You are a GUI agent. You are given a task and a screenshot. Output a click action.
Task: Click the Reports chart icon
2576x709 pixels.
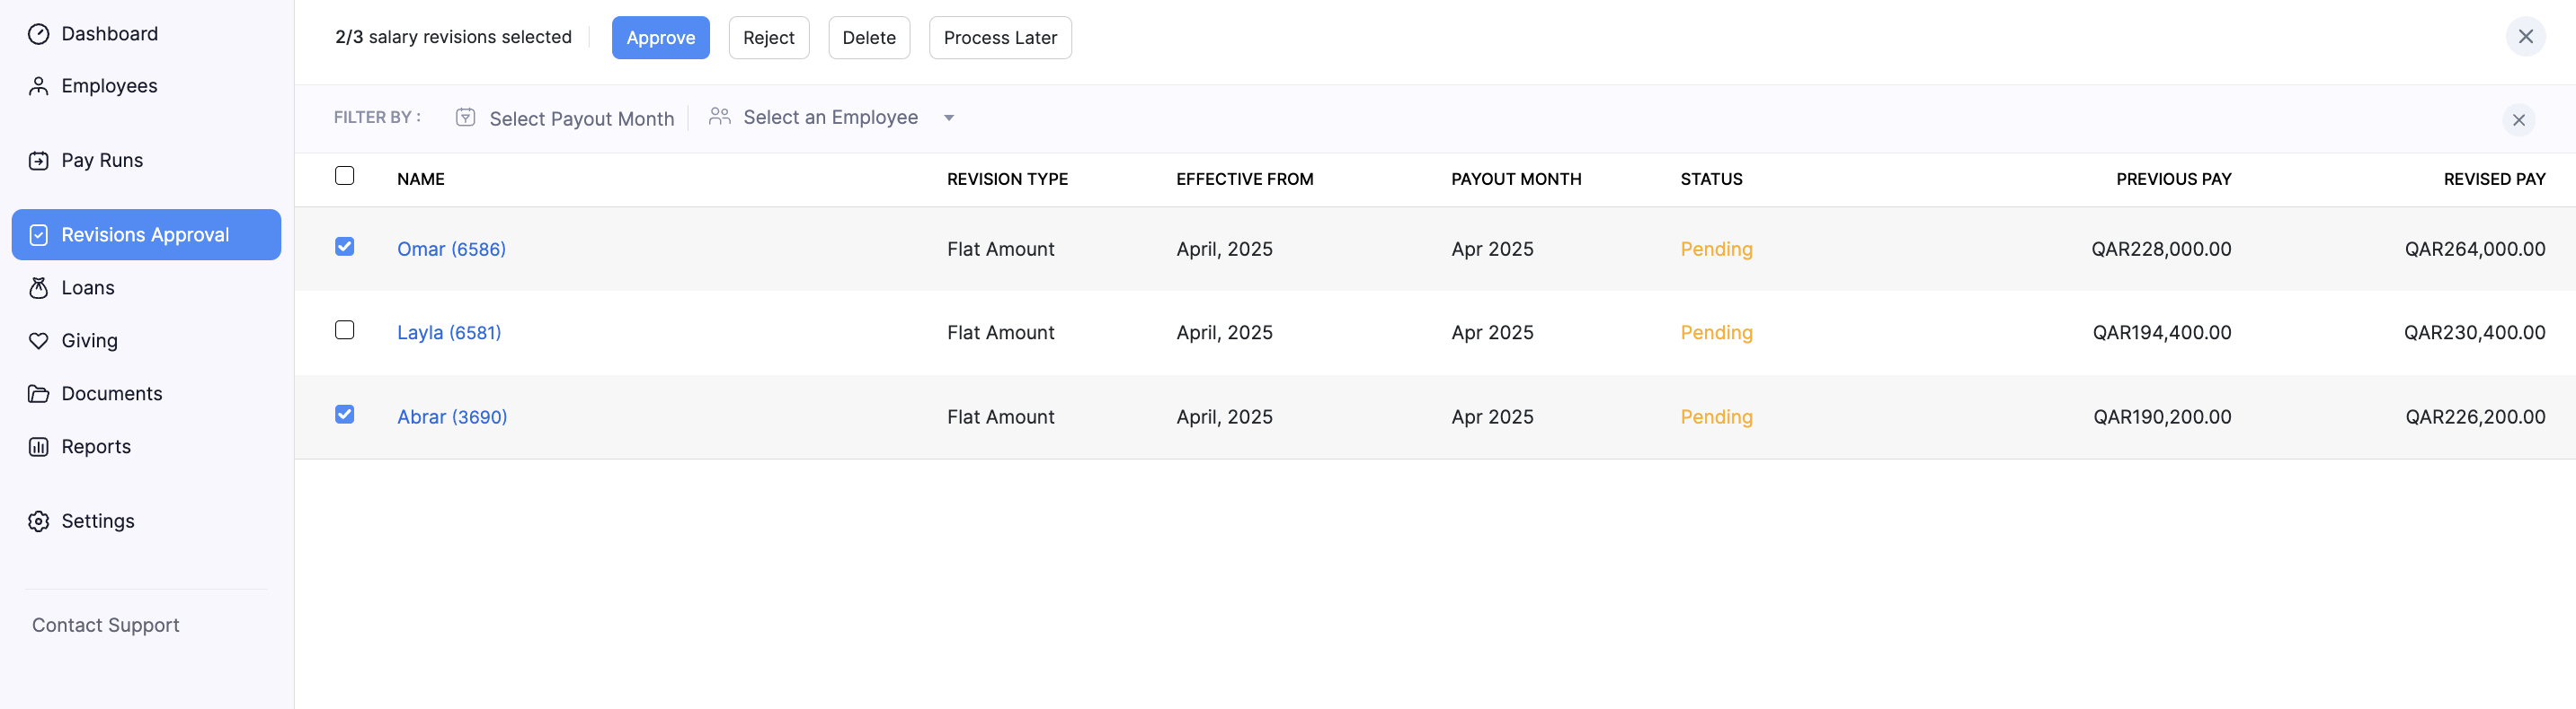pos(38,447)
